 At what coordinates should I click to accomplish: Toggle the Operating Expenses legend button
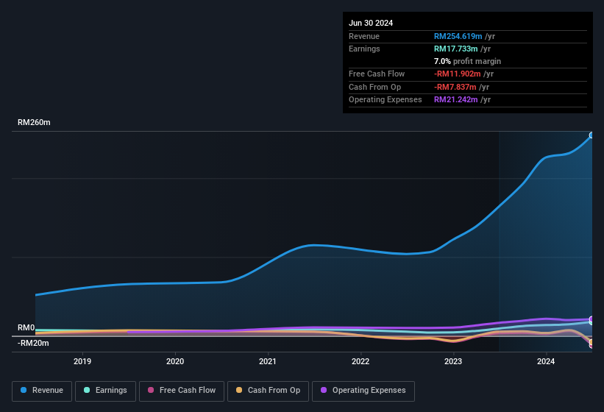(x=363, y=391)
